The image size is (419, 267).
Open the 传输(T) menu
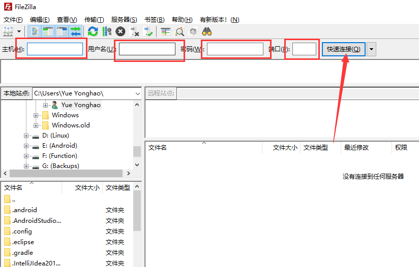tap(94, 20)
